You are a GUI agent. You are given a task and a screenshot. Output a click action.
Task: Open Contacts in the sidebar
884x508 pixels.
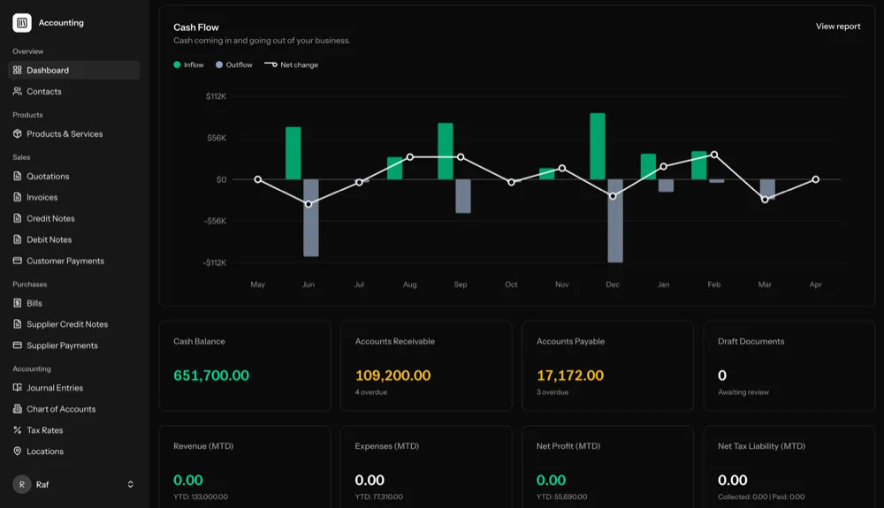click(x=74, y=91)
